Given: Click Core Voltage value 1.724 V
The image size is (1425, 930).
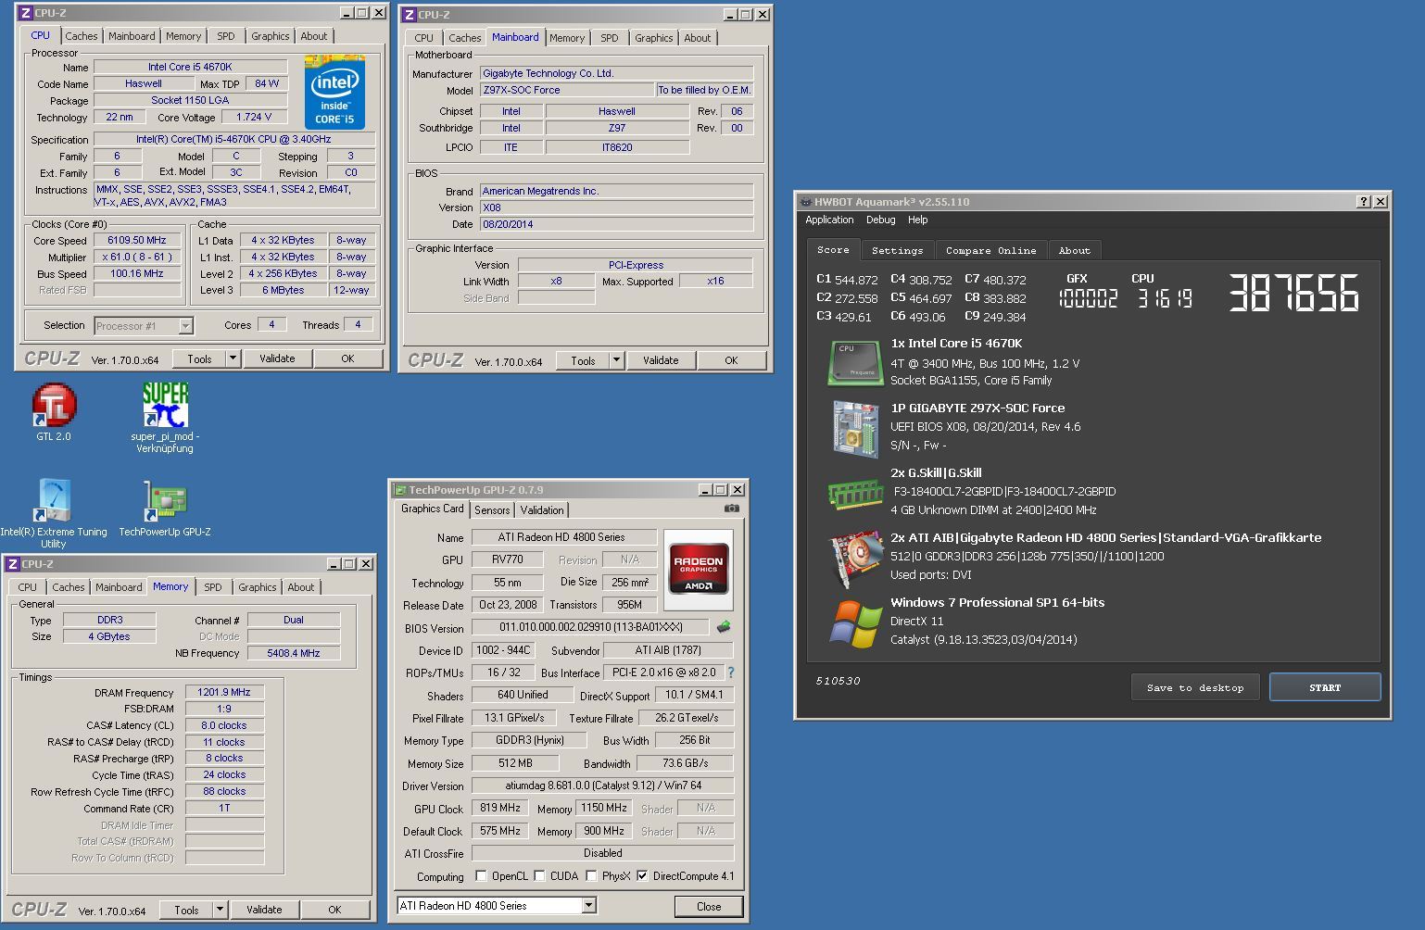Looking at the screenshot, I should click(254, 118).
